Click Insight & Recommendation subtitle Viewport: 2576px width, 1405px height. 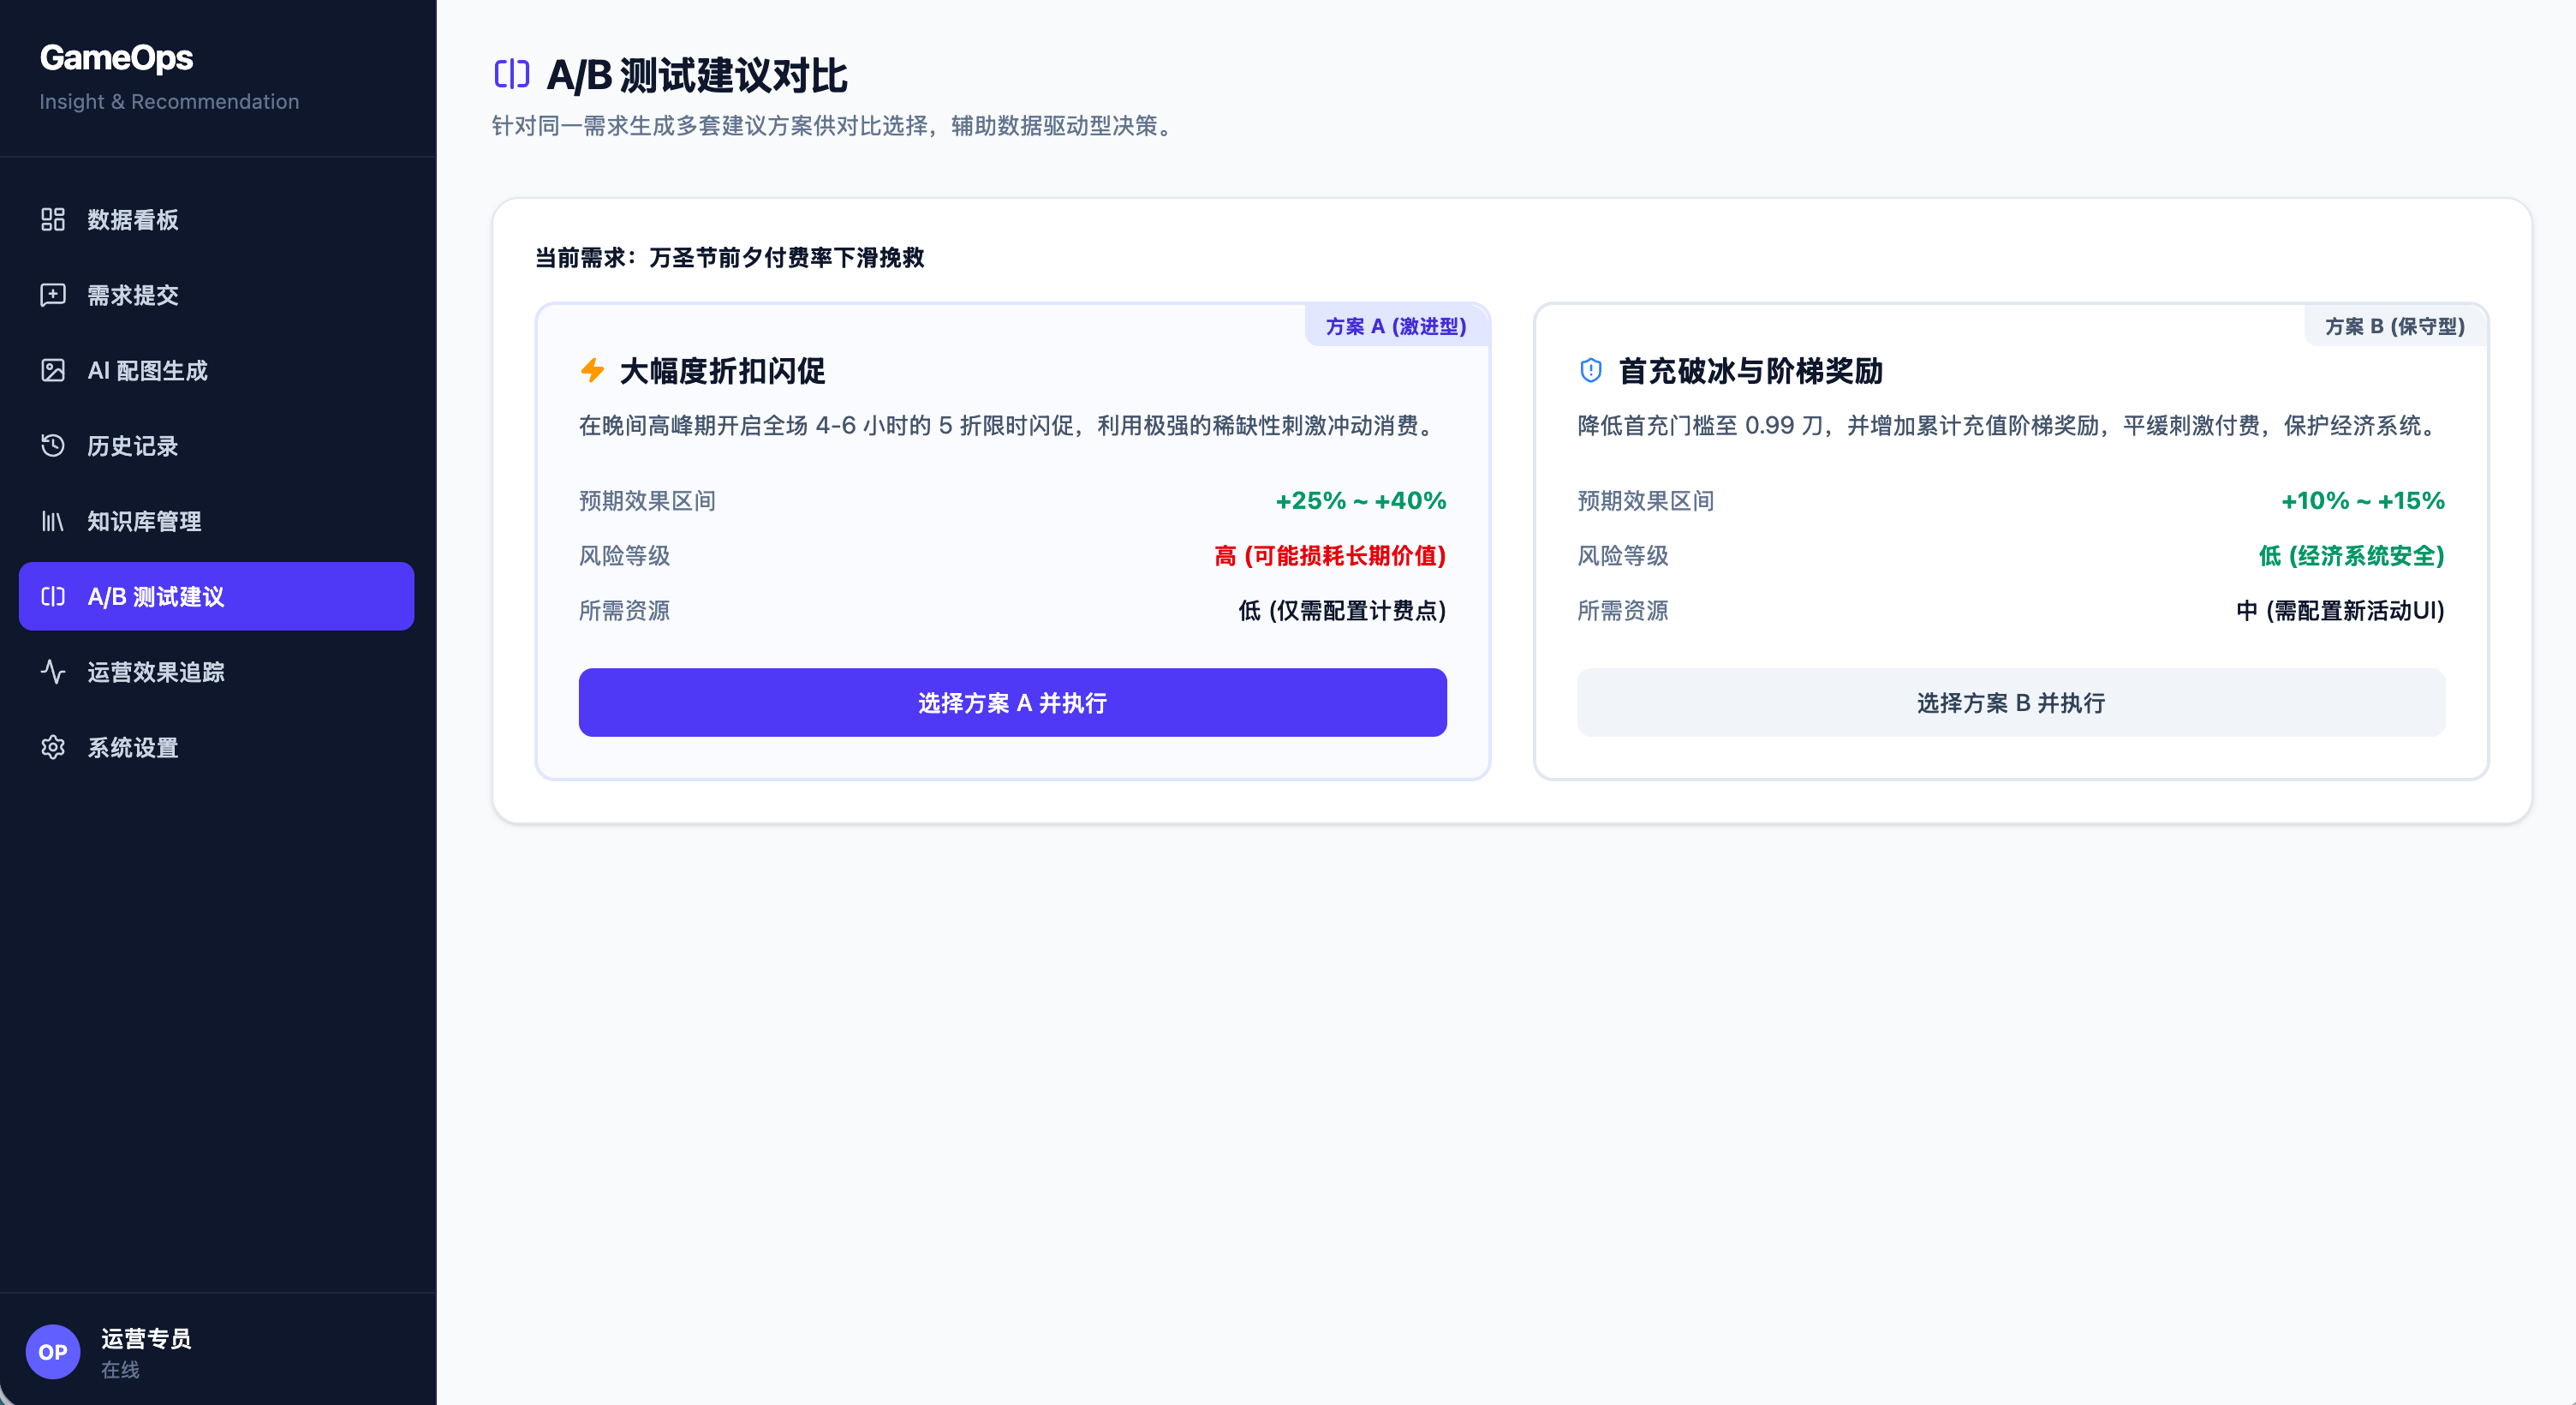point(169,101)
